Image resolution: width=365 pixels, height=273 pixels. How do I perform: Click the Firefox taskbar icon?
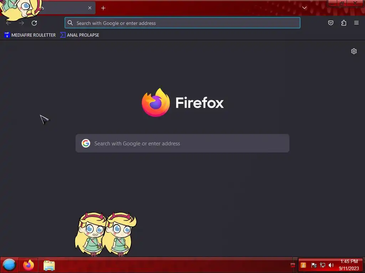29,265
